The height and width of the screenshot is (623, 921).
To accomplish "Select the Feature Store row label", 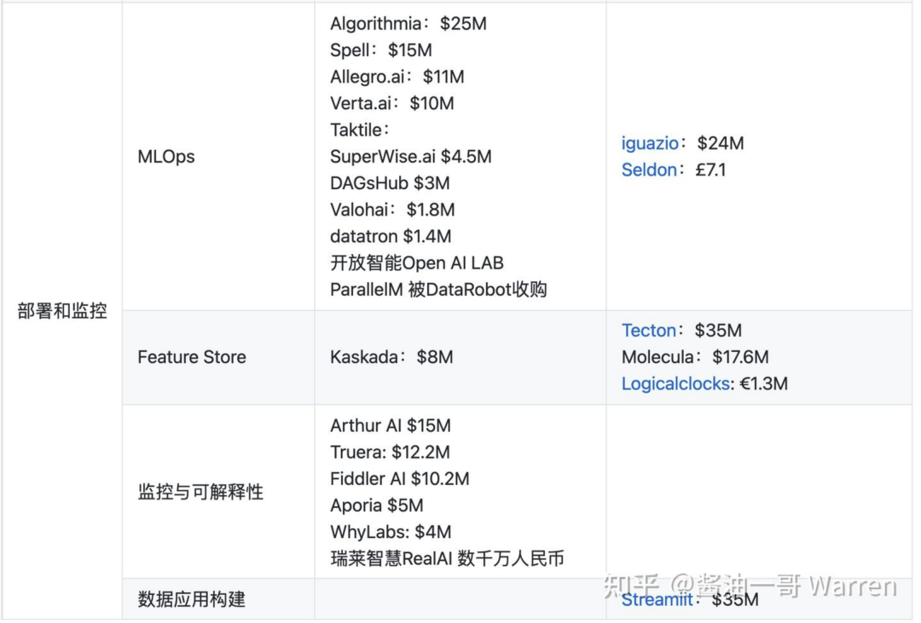I will click(x=192, y=357).
